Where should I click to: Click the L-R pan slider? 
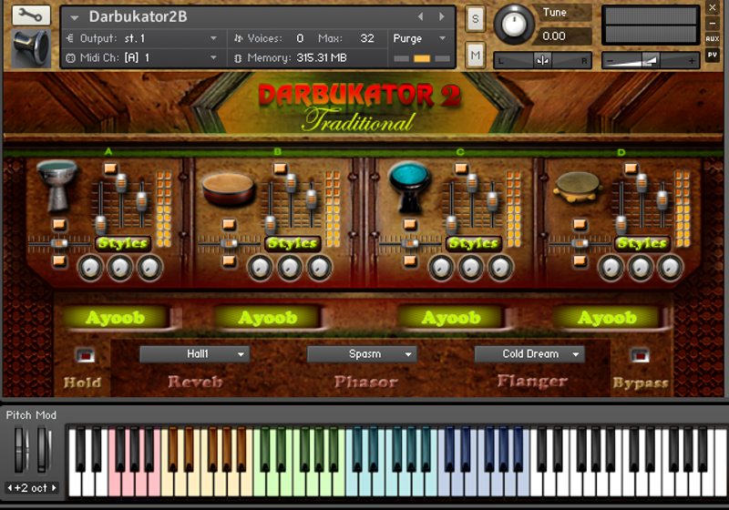[x=542, y=60]
